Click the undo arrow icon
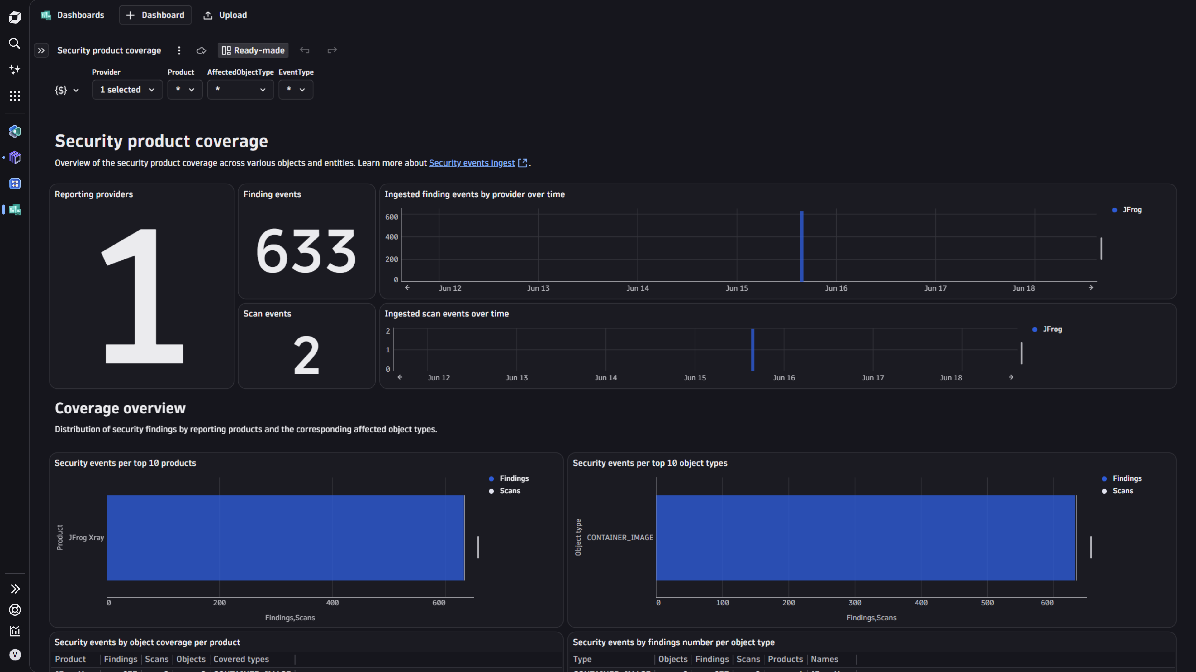The image size is (1196, 672). (x=305, y=50)
